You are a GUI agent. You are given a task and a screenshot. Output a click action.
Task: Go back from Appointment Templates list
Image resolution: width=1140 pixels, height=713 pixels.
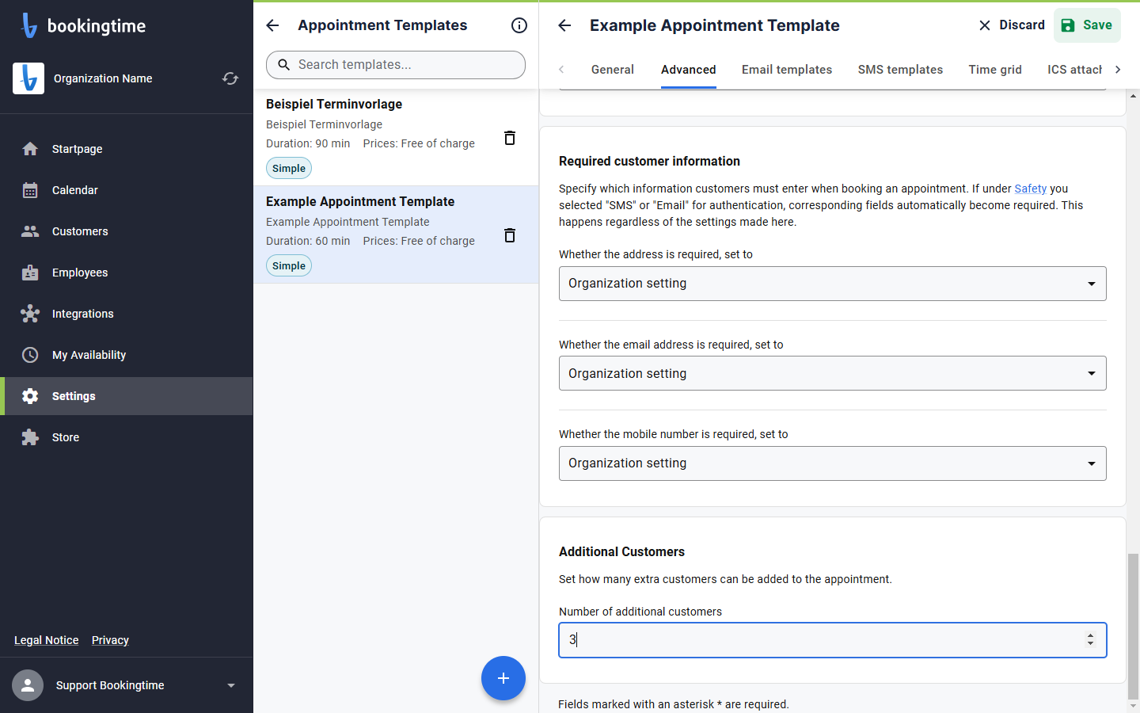coord(272,25)
